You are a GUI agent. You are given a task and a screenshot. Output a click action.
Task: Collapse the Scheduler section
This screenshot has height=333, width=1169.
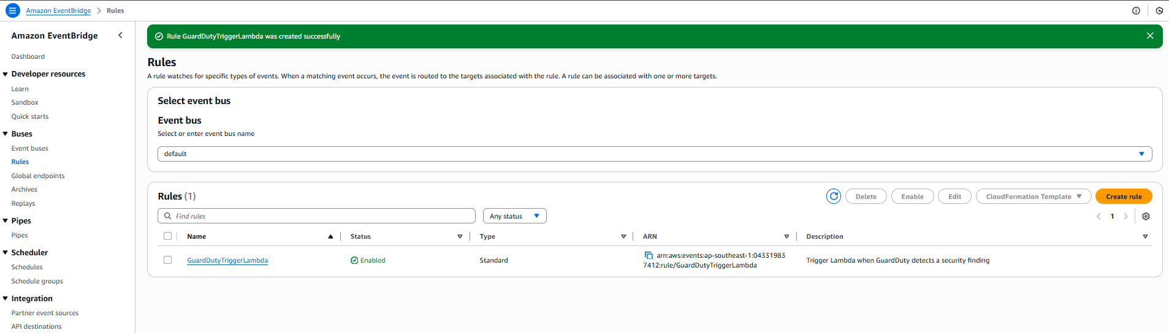tap(6, 253)
